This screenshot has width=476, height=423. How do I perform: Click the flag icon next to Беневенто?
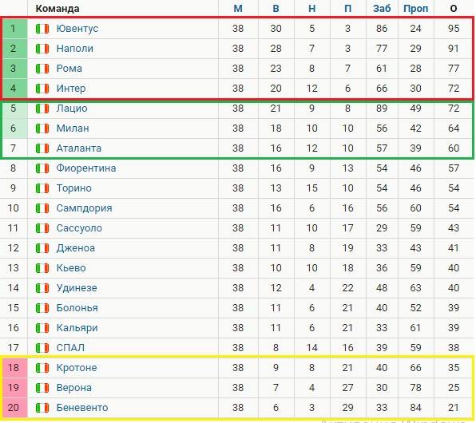point(42,408)
